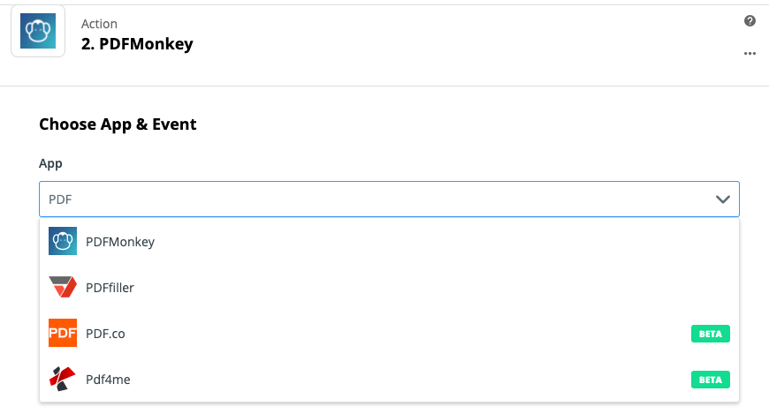Click empty area of PDFMonkey list row

coord(441,242)
